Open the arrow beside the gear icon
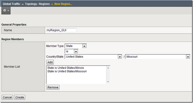 pos(8,11)
